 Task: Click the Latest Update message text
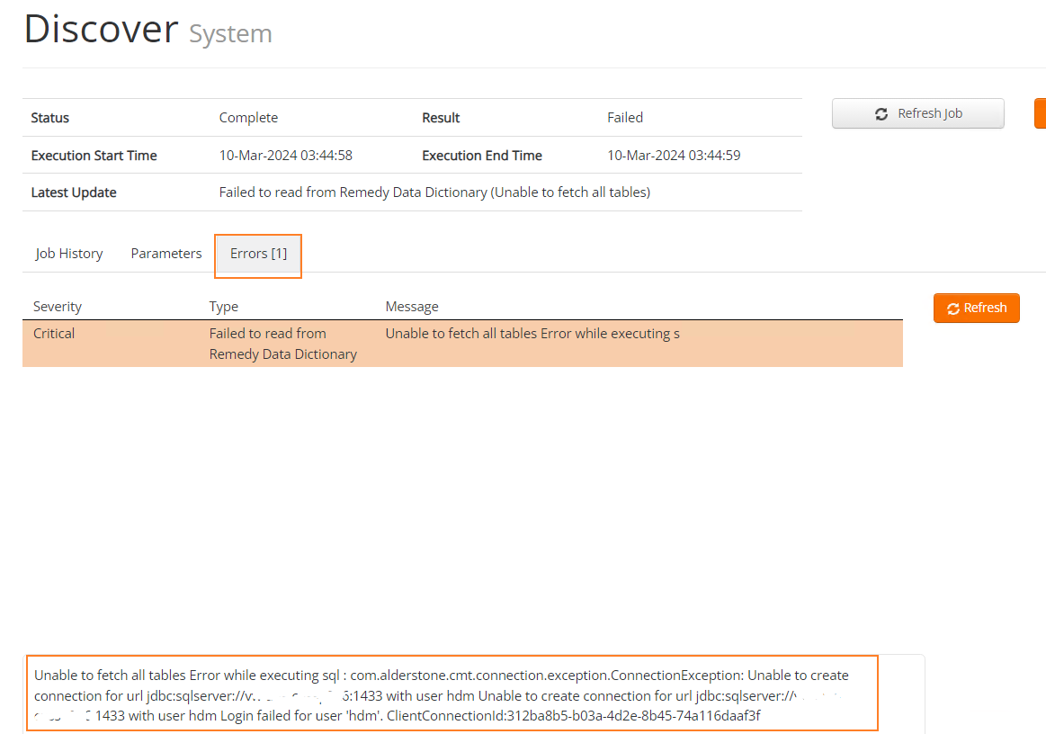434,192
